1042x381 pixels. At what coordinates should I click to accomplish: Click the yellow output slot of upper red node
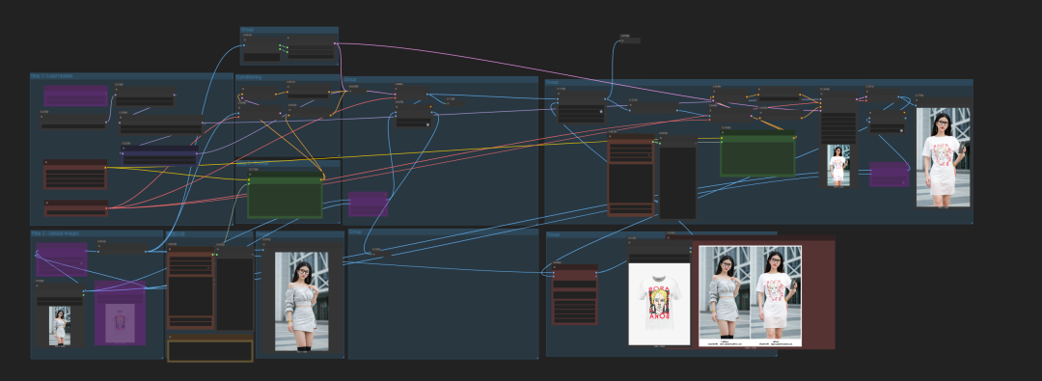(x=105, y=168)
